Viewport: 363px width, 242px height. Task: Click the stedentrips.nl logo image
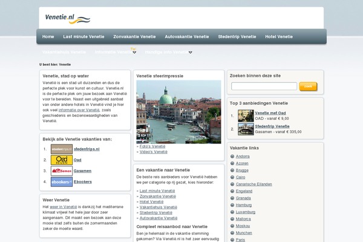point(62,149)
